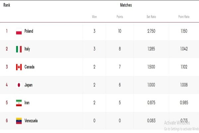This screenshot has height=133, width=199.
Task: Open the Venezuela team name link
Action: (31, 121)
